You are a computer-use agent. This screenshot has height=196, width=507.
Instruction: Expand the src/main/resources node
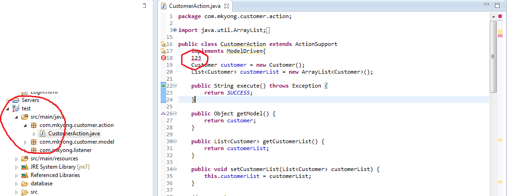click(x=17, y=158)
